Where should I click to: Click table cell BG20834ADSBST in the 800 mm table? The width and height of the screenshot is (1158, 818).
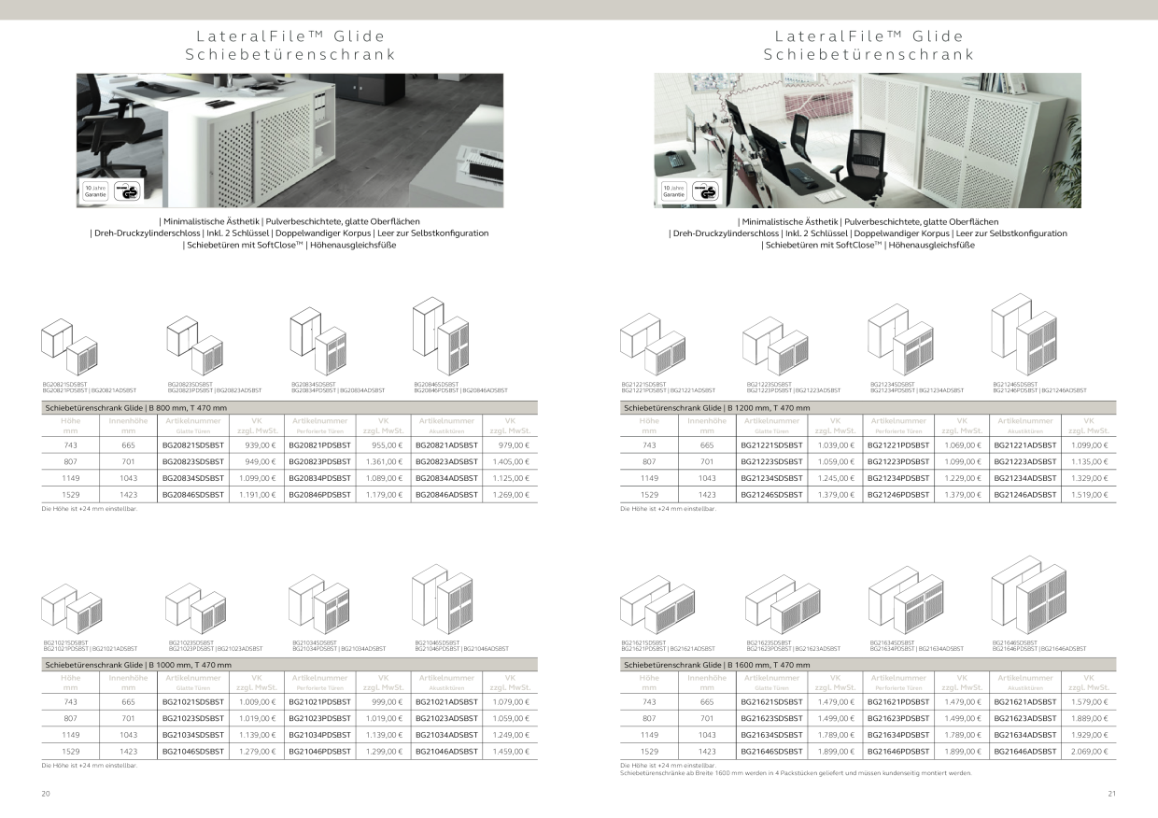tap(446, 478)
